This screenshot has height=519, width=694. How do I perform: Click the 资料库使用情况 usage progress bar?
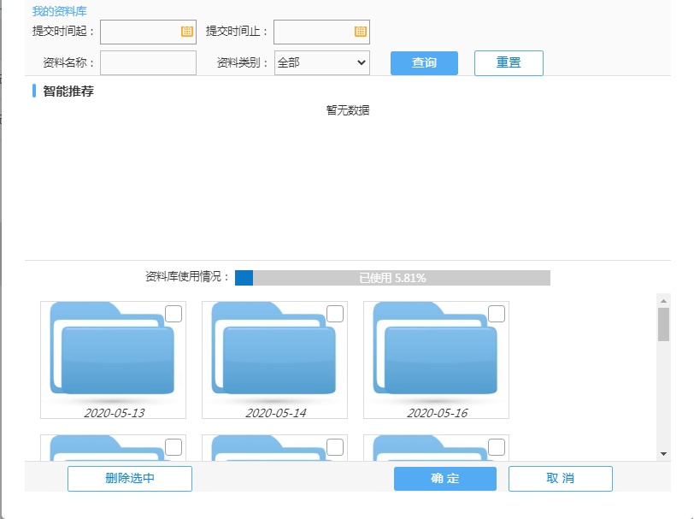pyautogui.click(x=392, y=278)
